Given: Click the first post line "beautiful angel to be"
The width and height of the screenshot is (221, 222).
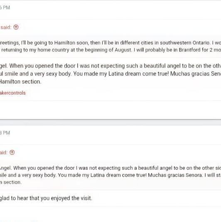Looking at the screenshot, I should coord(110,66).
